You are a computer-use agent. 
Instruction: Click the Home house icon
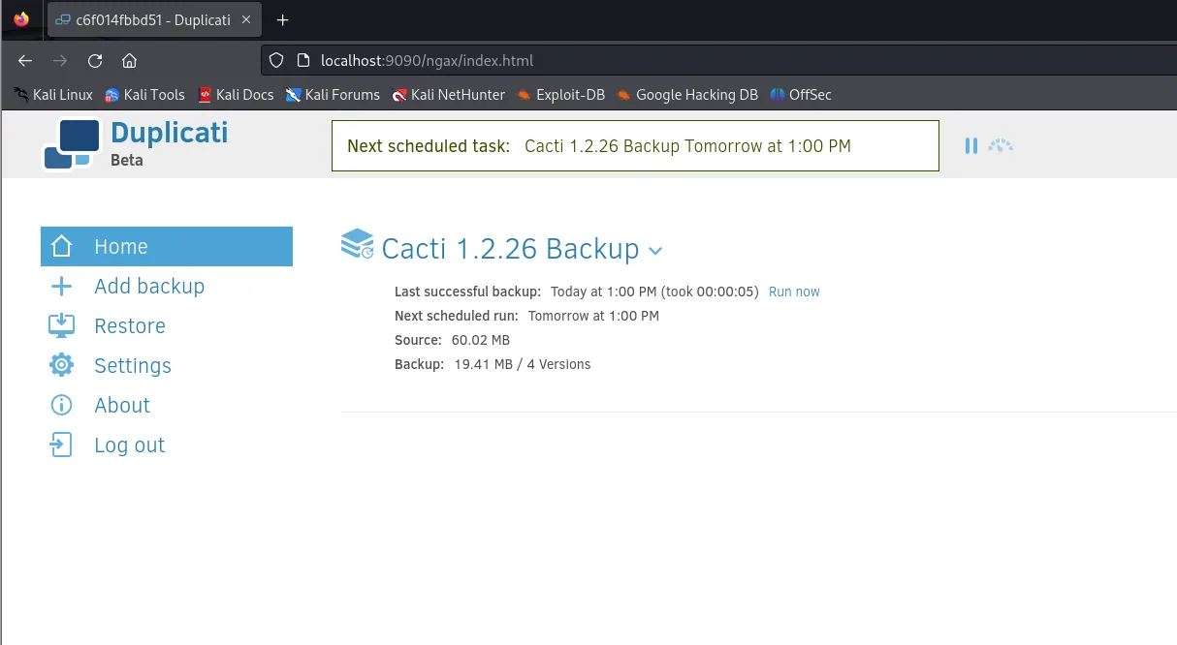click(x=61, y=246)
